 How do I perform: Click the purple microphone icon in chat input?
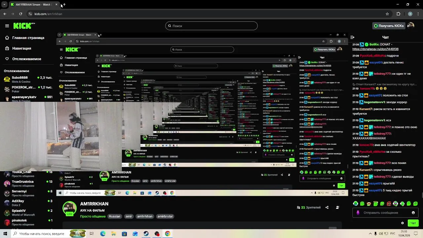[358, 213]
